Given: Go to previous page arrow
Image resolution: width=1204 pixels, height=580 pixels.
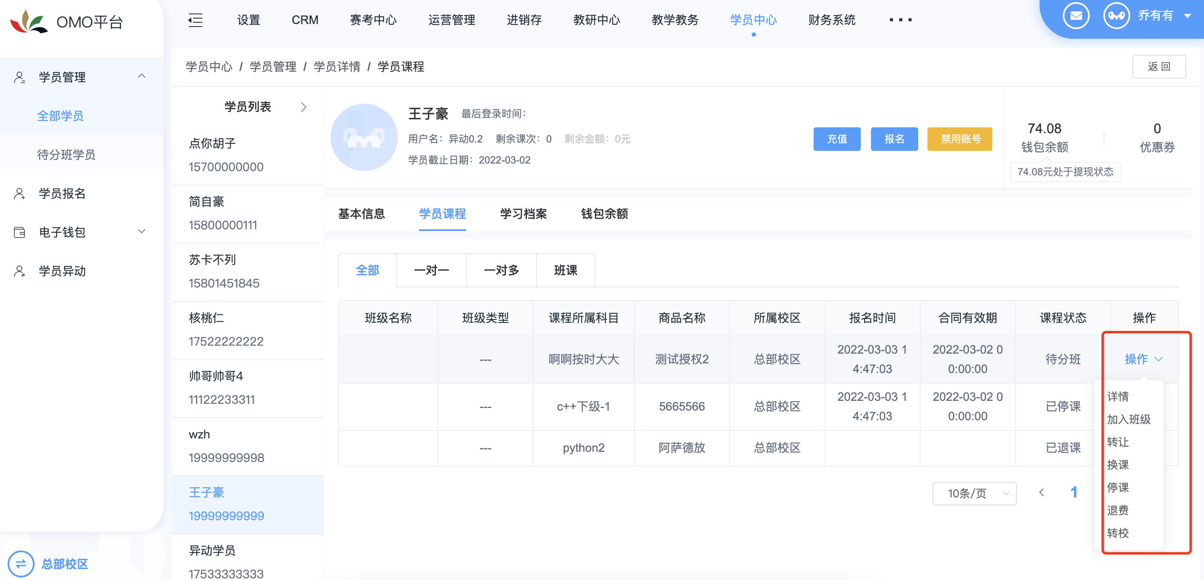Looking at the screenshot, I should (x=1041, y=493).
